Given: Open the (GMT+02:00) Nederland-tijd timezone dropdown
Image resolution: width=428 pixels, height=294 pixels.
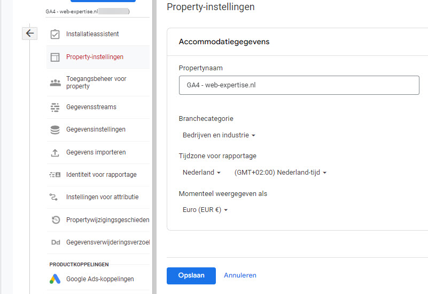Looking at the screenshot, I should coord(281,173).
